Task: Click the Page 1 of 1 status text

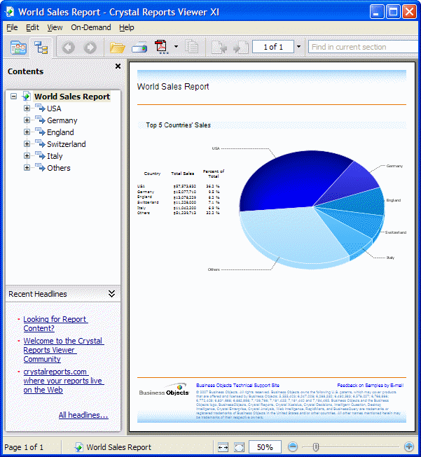Action: coord(24,447)
